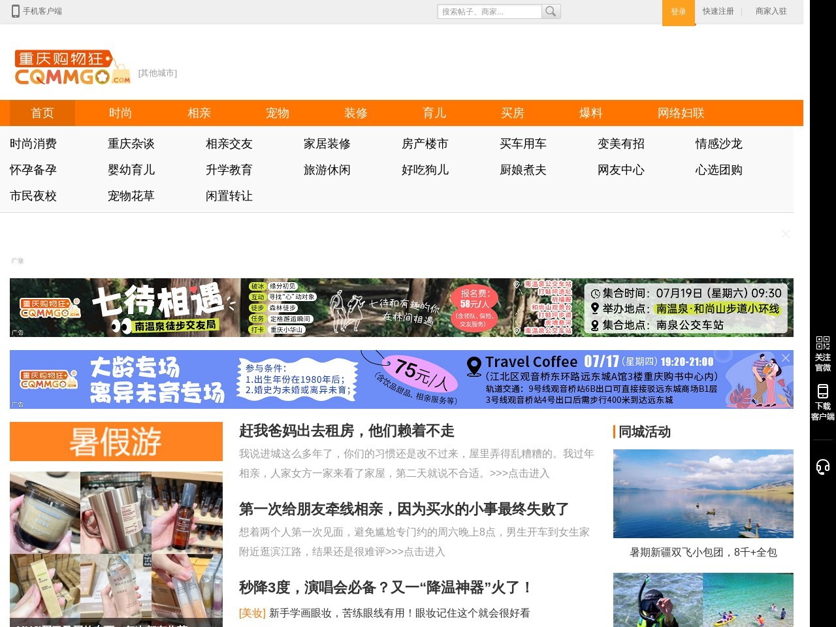Open 商家入驻 merchant sign-up link

771,11
